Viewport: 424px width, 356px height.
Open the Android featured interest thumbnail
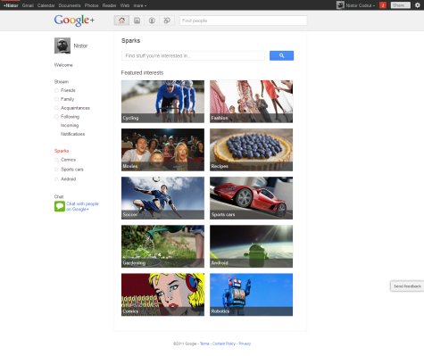pos(251,246)
